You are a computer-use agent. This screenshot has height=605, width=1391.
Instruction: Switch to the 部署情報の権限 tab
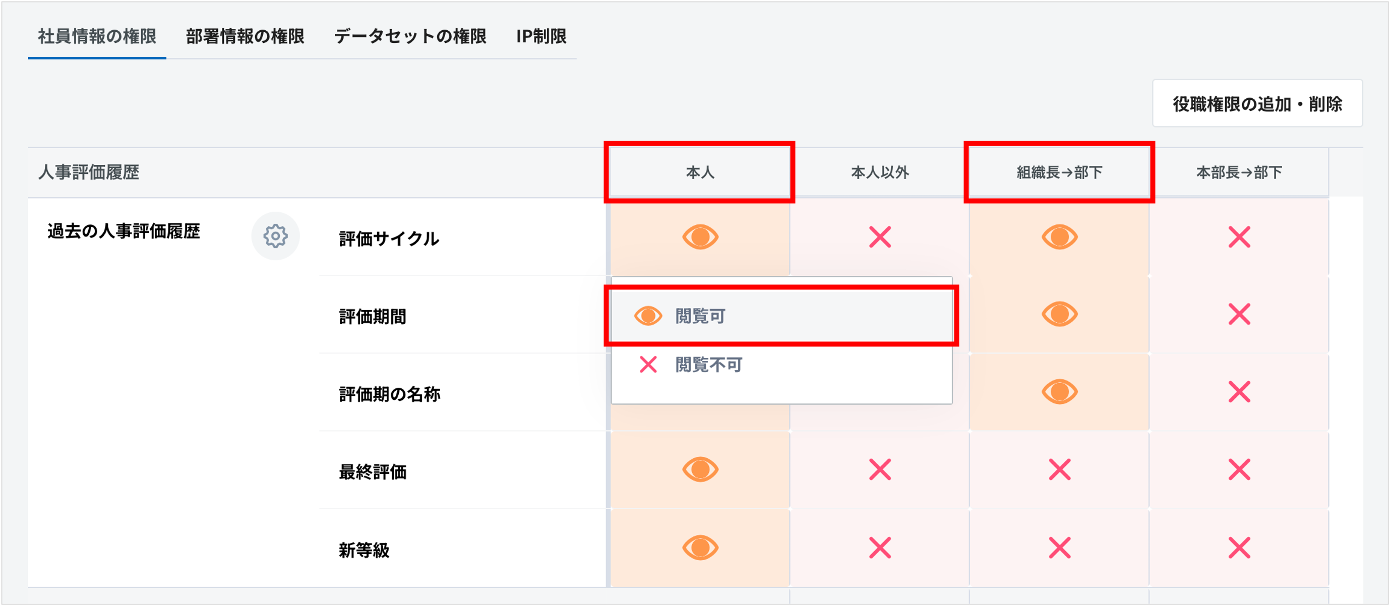245,36
